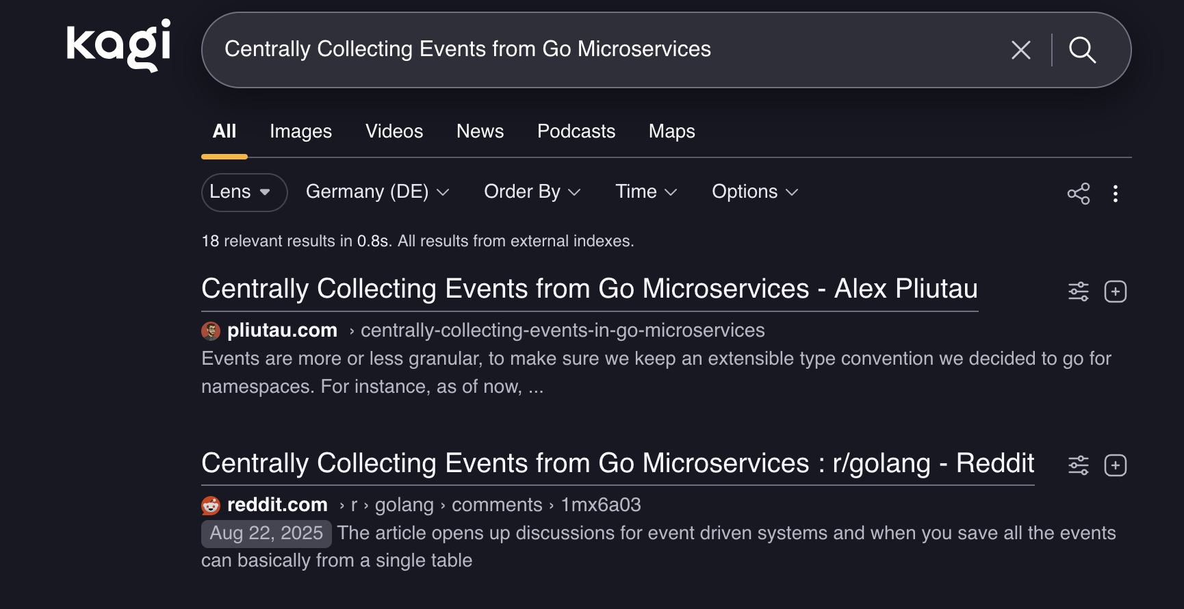
Task: Click the '18 relevant results in 0.8s' text
Action: click(297, 241)
